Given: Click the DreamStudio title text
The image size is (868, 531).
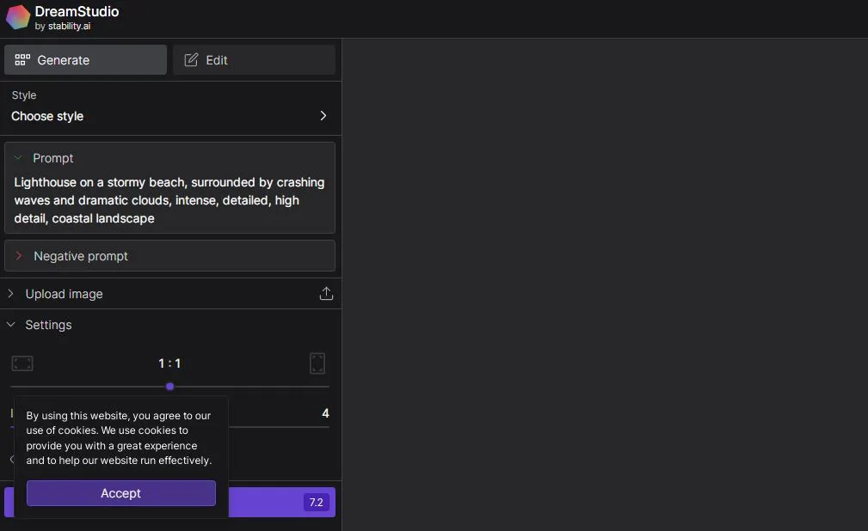Looking at the screenshot, I should [x=77, y=12].
